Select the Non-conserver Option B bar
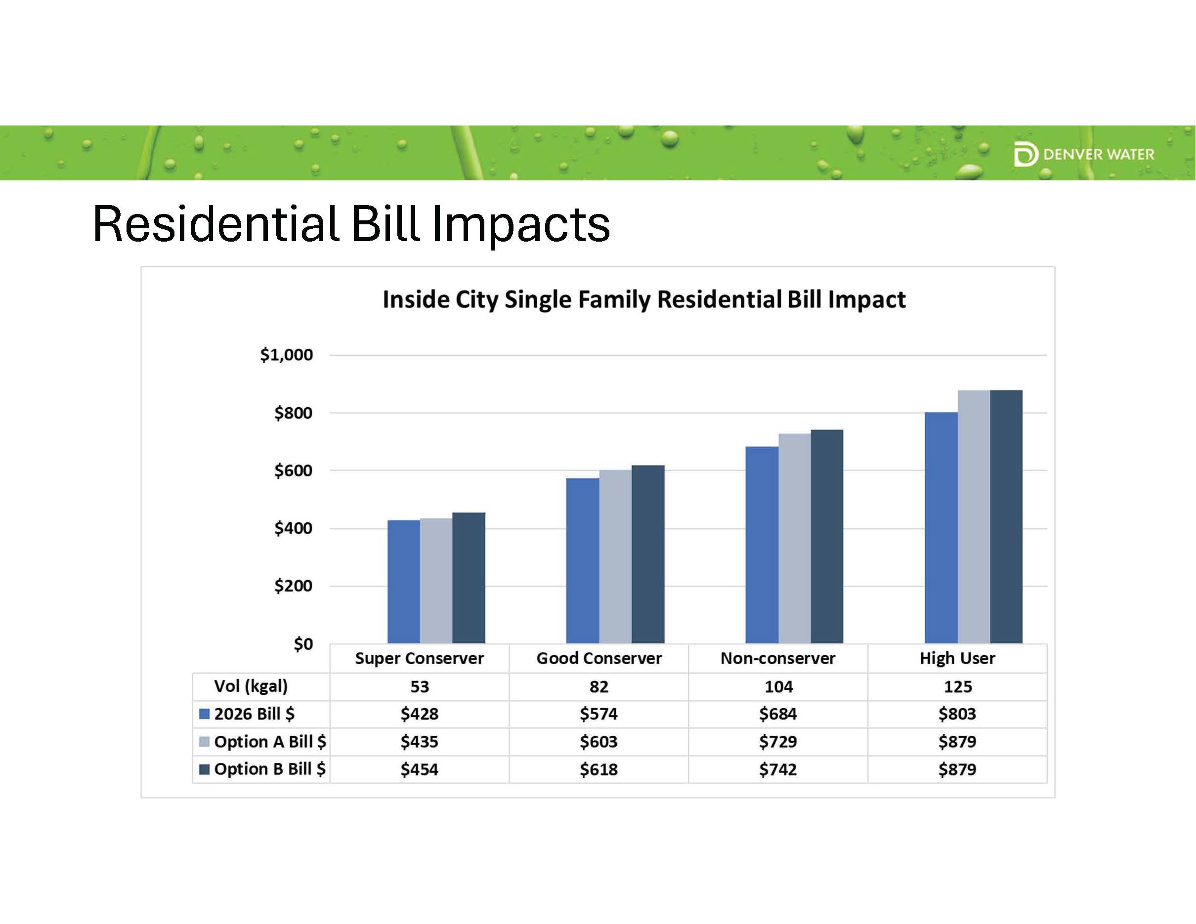The height and width of the screenshot is (924, 1196). (827, 537)
